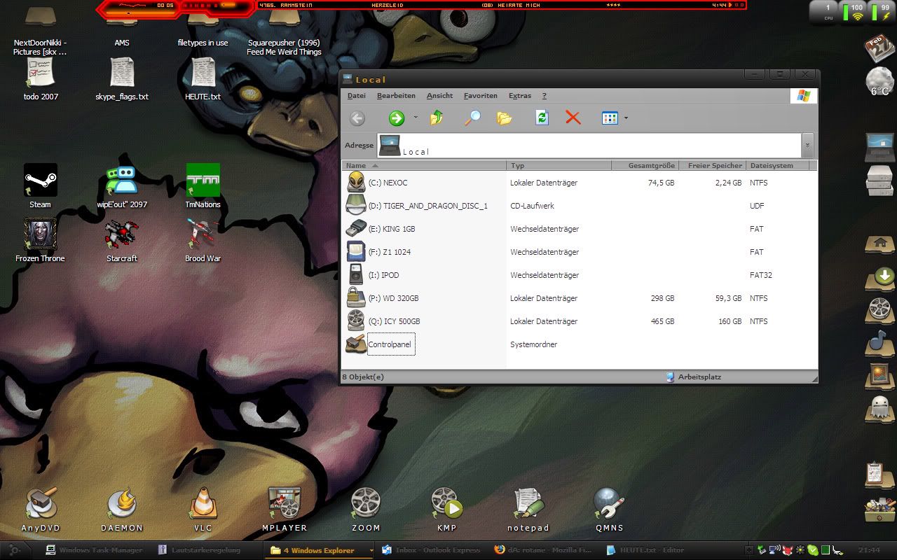
Task: Open the Datei menu
Action: tap(356, 96)
